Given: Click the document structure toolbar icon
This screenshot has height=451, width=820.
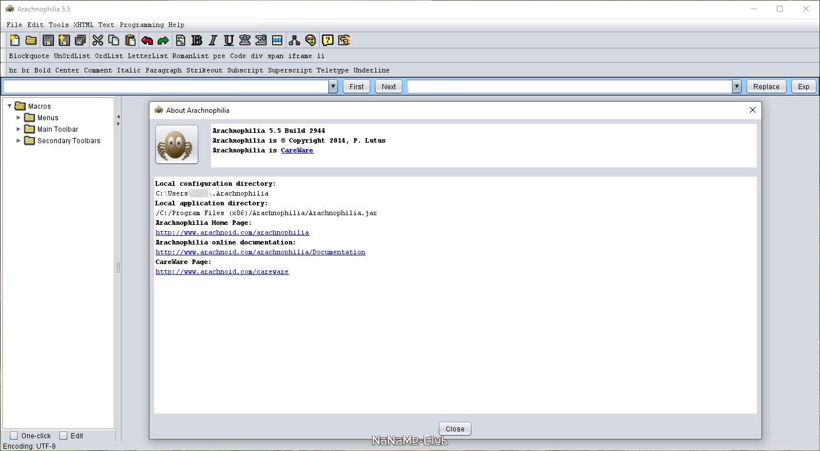Looking at the screenshot, I should 180,40.
